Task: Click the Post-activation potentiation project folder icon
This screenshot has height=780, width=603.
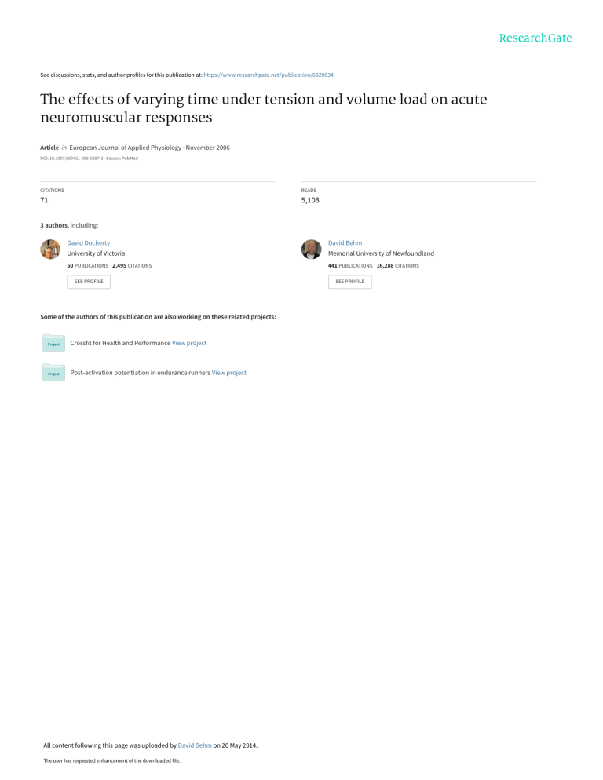Action: (53, 372)
